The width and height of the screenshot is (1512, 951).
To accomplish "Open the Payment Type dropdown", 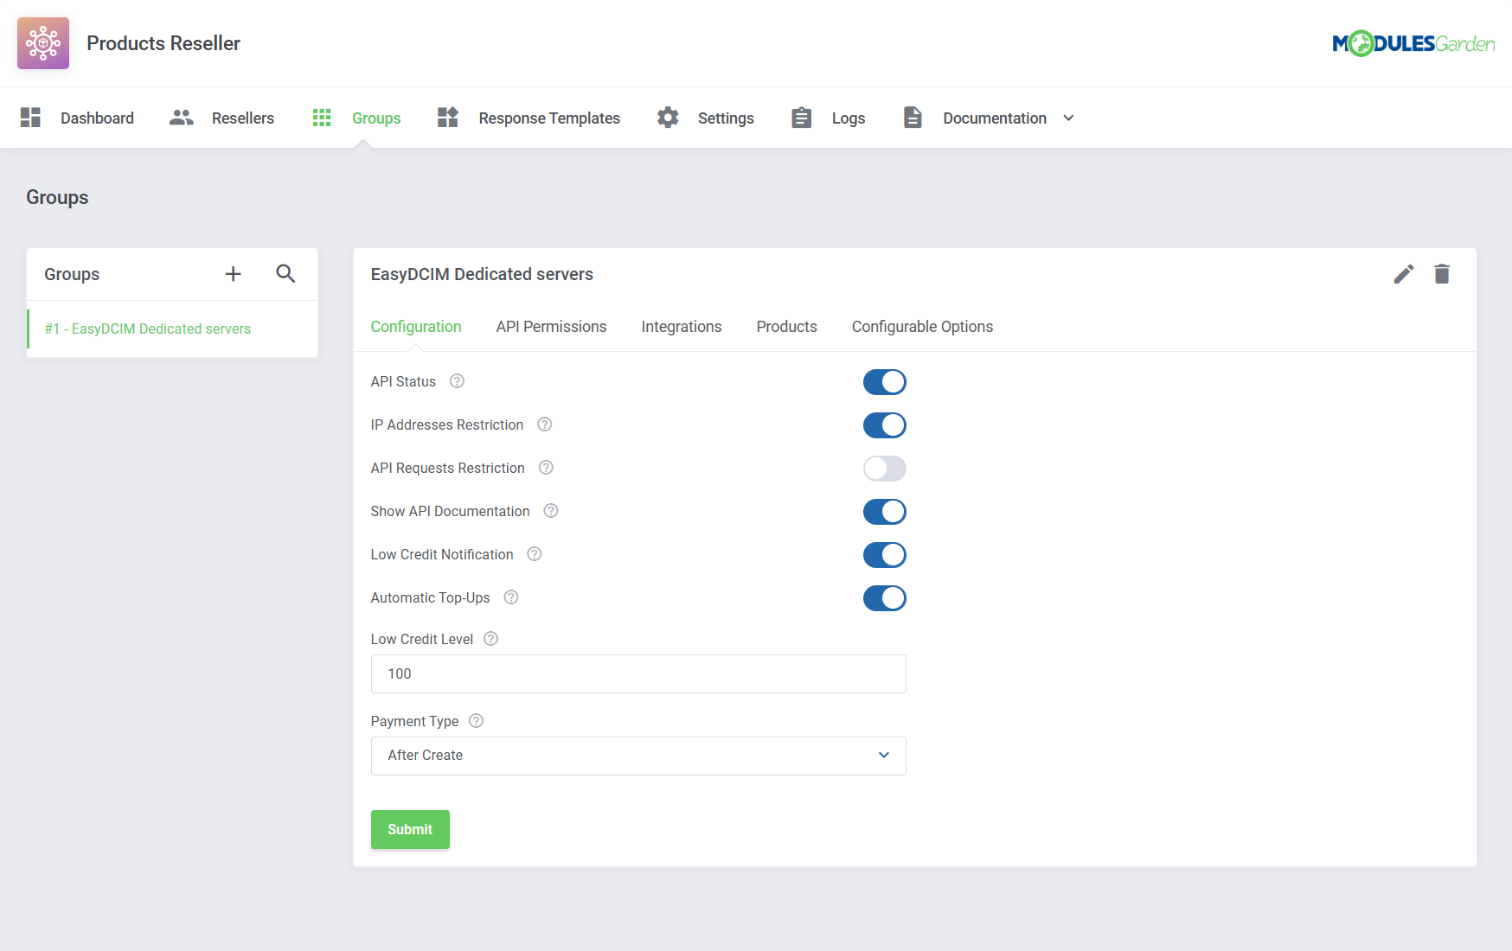I will pos(638,756).
